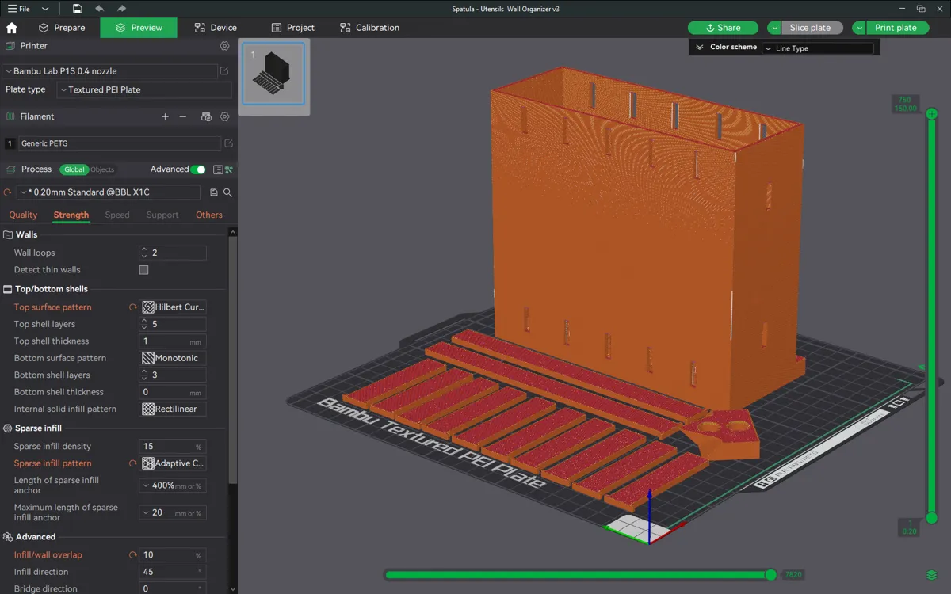Viewport: 951px width, 594px height.
Task: Click the Wall loops value field
Action: (x=173, y=253)
